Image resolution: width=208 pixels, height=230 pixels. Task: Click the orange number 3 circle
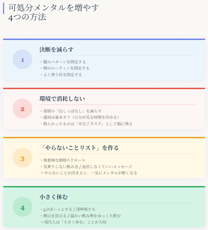coord(22,158)
